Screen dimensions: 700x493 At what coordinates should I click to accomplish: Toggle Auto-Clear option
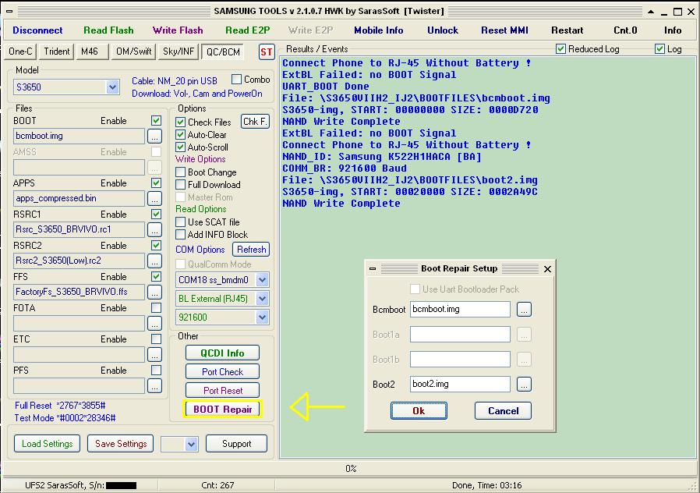[180, 134]
